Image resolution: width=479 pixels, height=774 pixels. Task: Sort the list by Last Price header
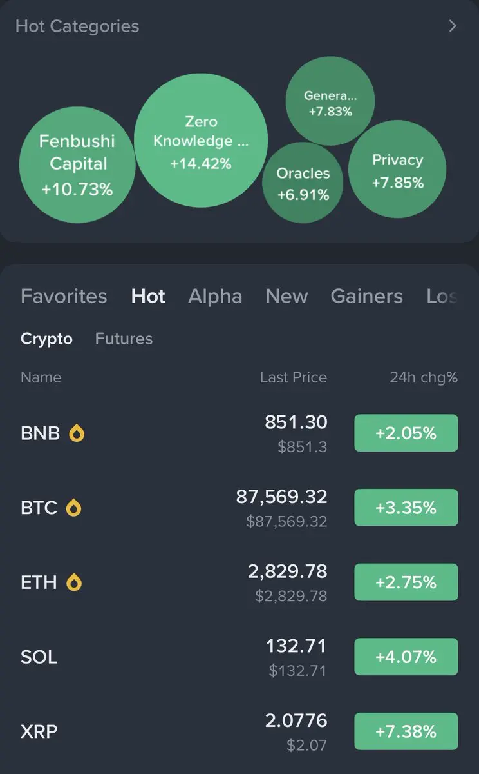point(293,377)
